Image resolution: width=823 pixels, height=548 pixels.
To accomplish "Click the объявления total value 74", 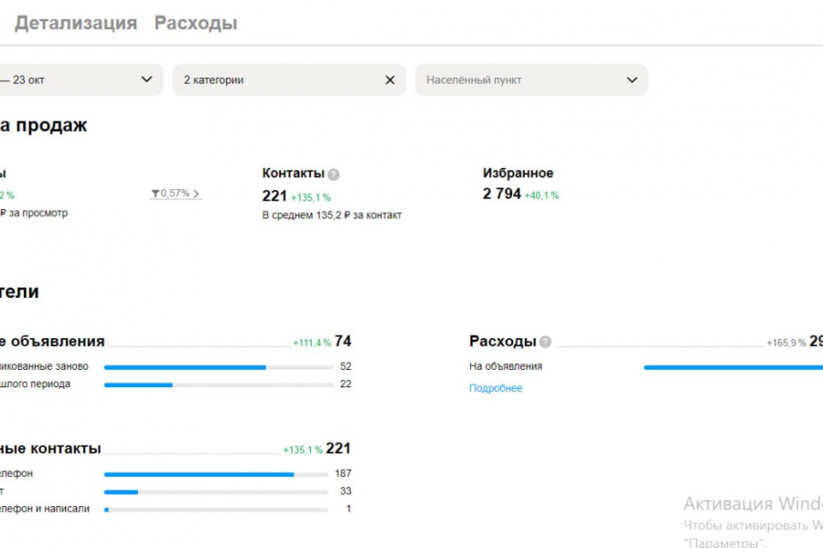I will (x=343, y=342).
